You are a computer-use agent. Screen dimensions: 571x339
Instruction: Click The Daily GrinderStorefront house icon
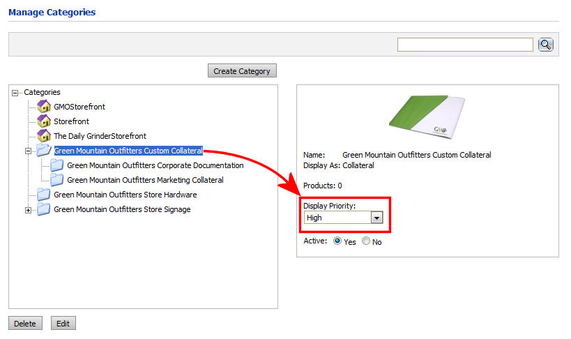tap(44, 136)
